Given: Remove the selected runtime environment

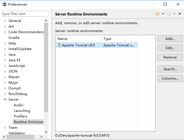Looking at the screenshot, I should tap(170, 57).
